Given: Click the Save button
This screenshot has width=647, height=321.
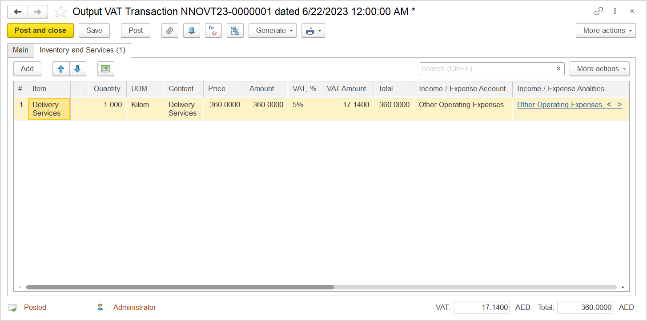Looking at the screenshot, I should coord(94,31).
